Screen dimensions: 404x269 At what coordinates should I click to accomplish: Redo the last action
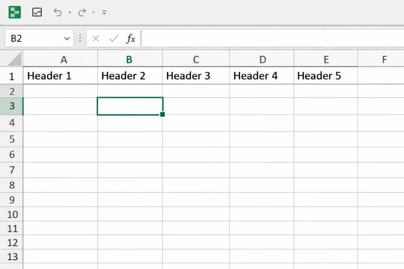[82, 12]
